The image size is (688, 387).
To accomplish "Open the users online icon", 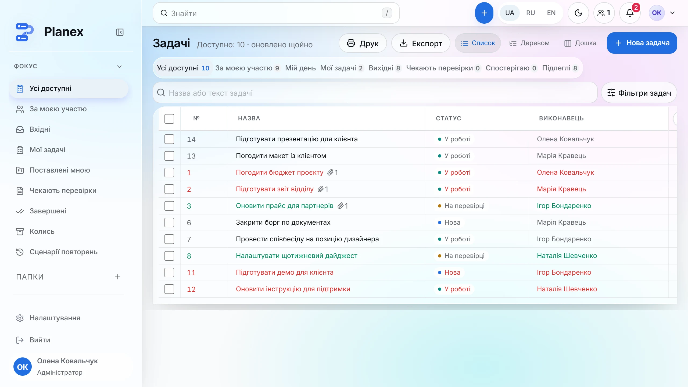I will coord(604,13).
